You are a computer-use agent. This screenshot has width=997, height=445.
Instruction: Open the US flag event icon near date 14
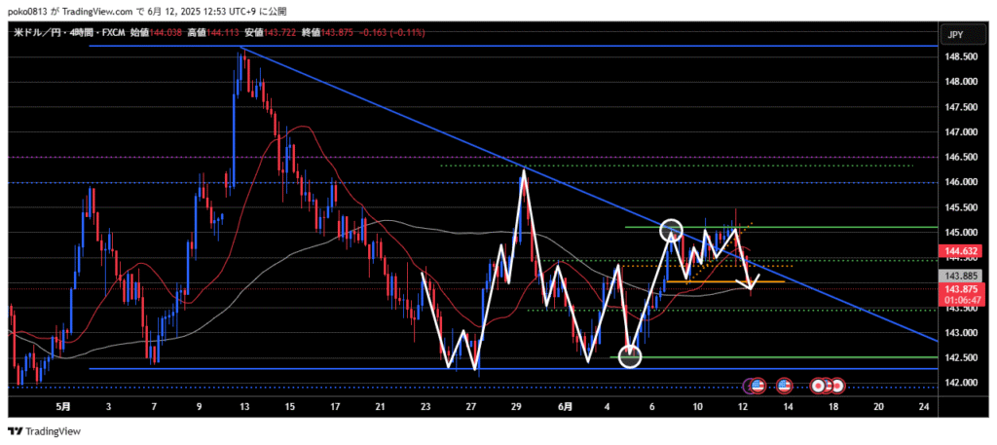point(784,386)
